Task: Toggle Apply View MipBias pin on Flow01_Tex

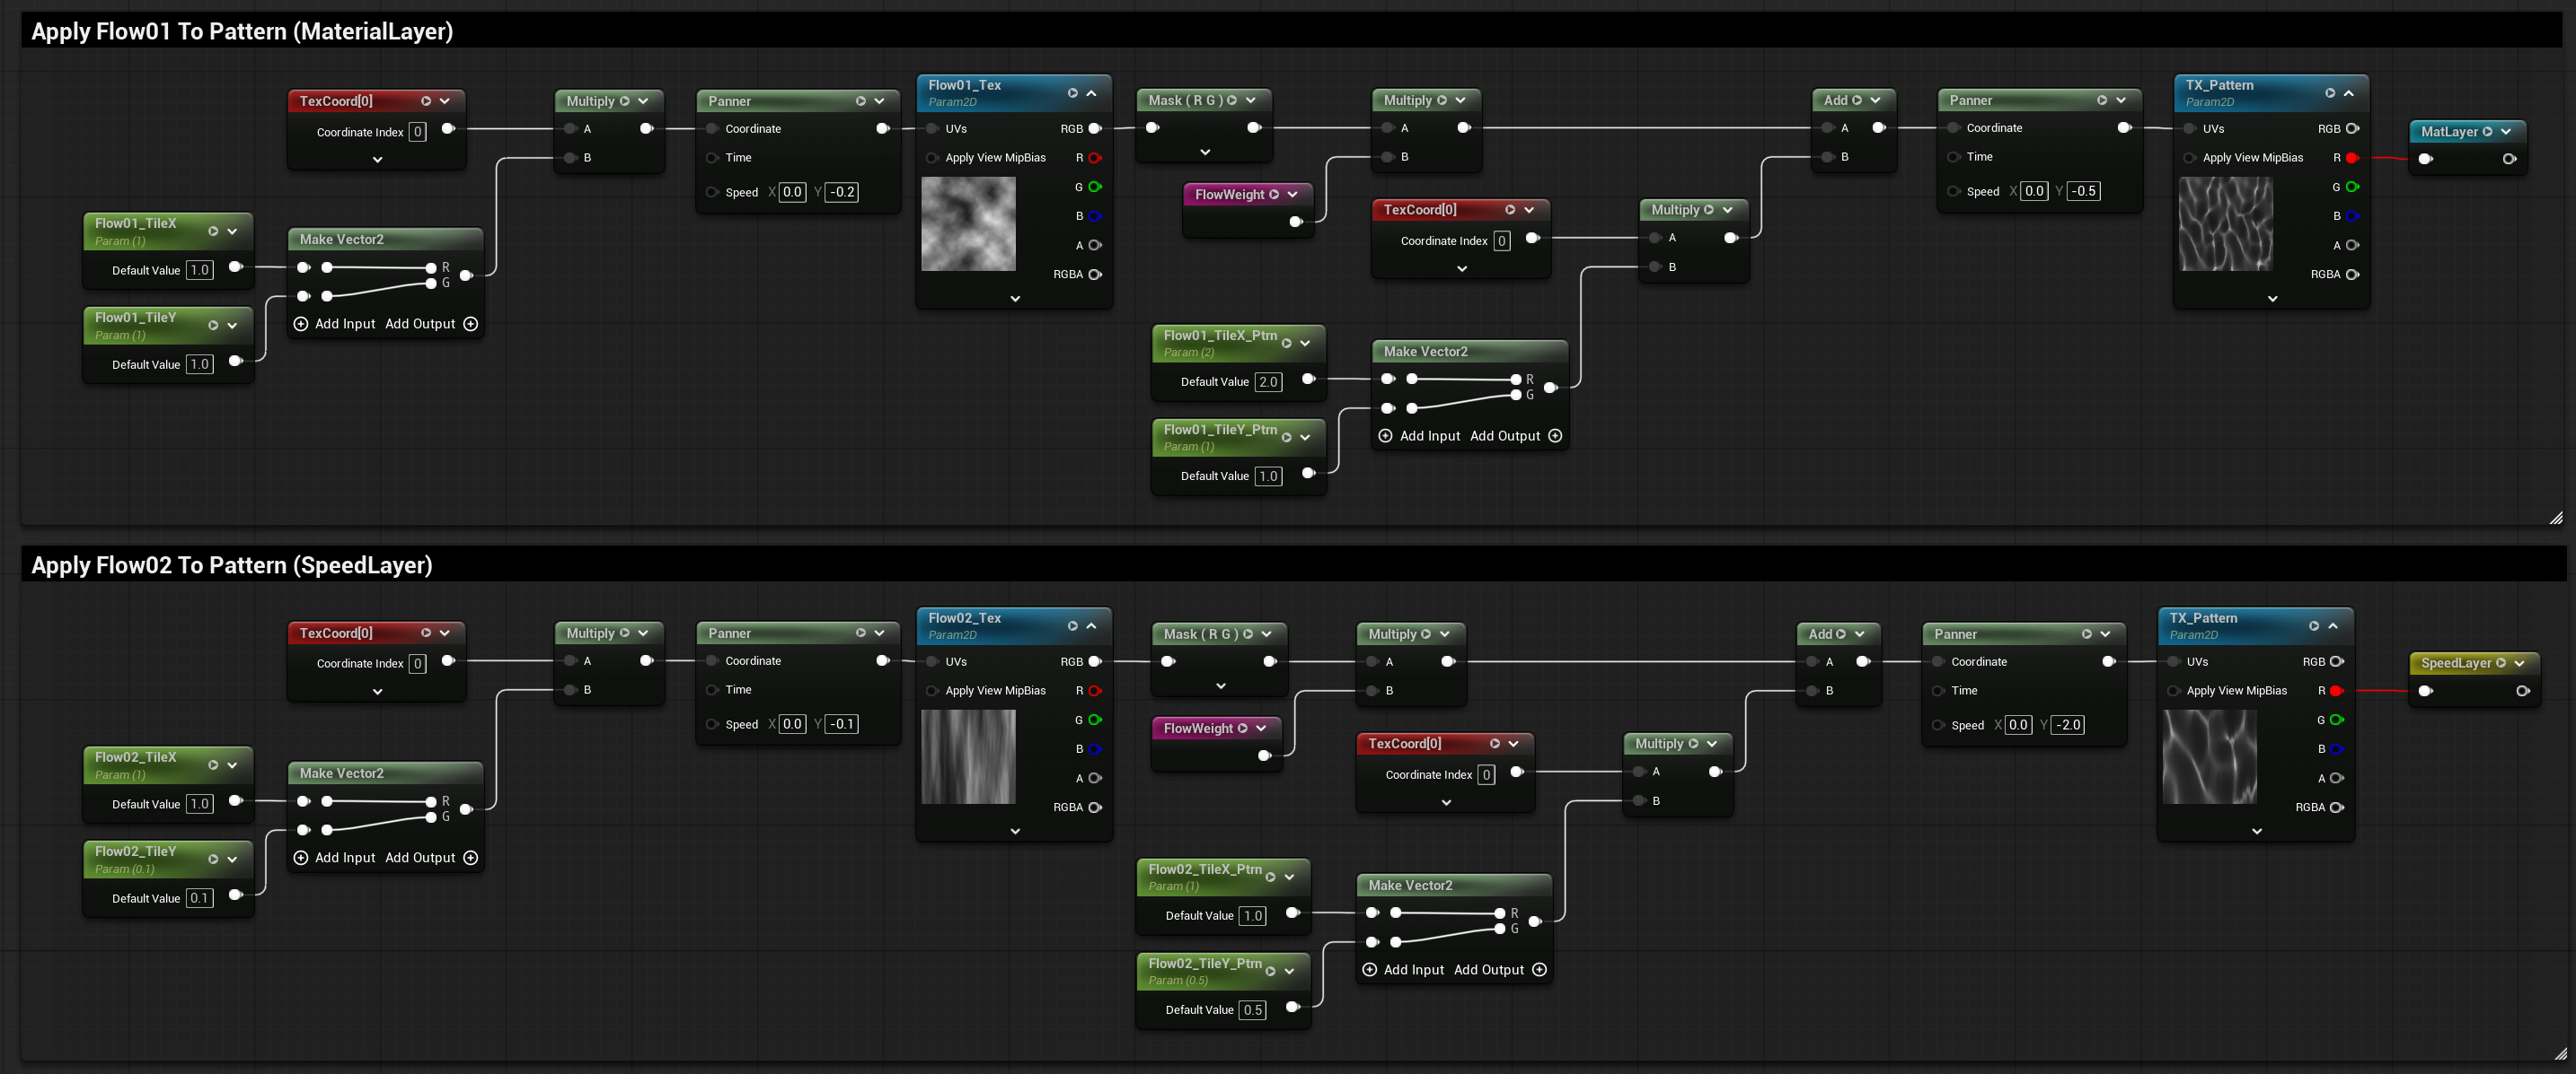Action: click(932, 158)
